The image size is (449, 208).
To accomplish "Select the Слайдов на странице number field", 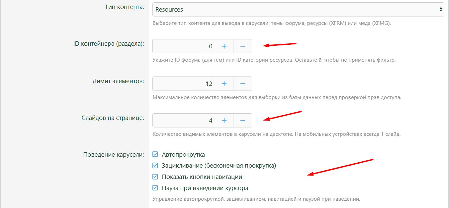I will pos(184,121).
